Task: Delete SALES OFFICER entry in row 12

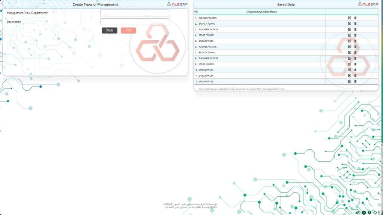Action: pos(355,81)
